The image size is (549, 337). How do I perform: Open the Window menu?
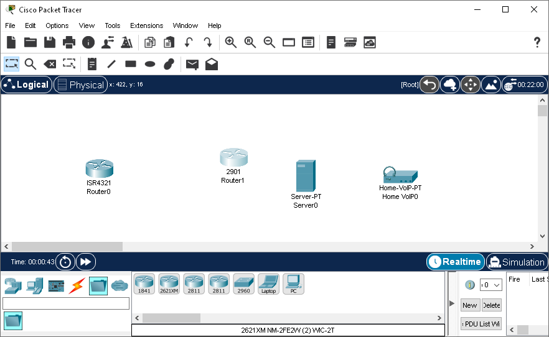[x=185, y=25]
